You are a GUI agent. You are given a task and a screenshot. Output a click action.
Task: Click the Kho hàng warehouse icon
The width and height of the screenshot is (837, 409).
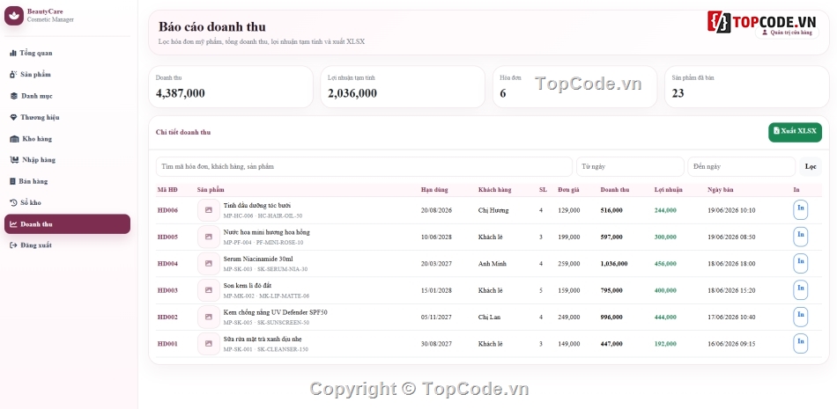pyautogui.click(x=14, y=139)
